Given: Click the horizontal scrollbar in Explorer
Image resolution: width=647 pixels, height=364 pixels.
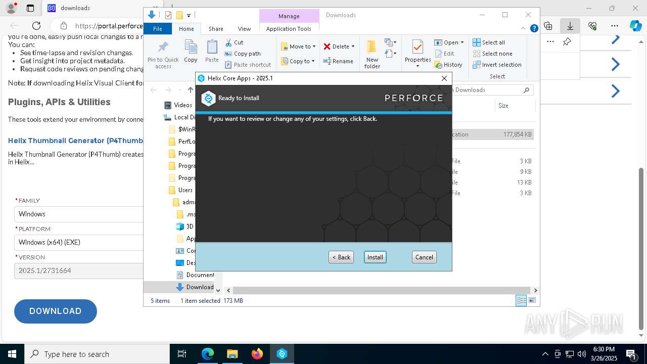Looking at the screenshot, I should point(382,290).
